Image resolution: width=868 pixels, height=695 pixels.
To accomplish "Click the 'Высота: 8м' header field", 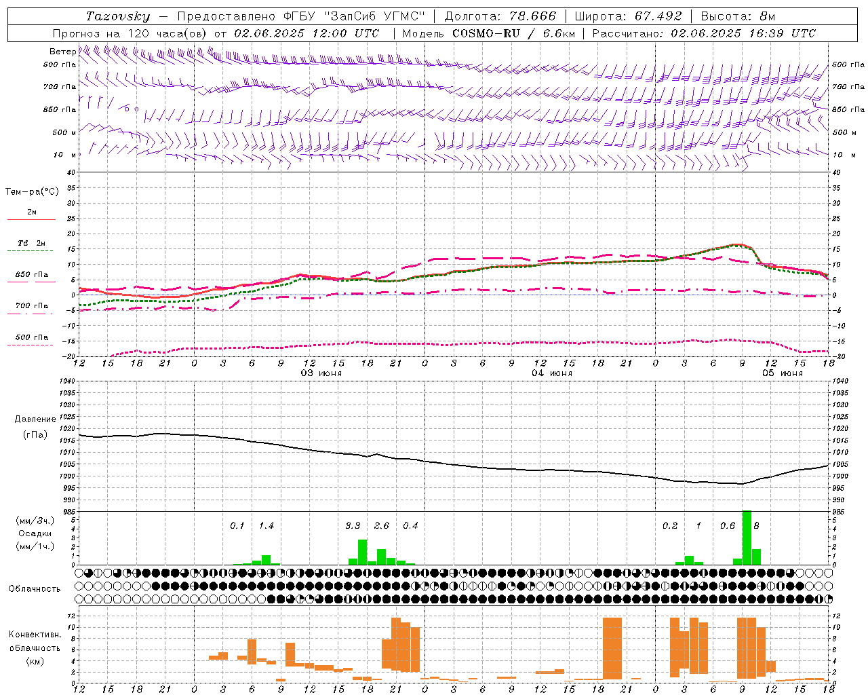I will point(738,16).
